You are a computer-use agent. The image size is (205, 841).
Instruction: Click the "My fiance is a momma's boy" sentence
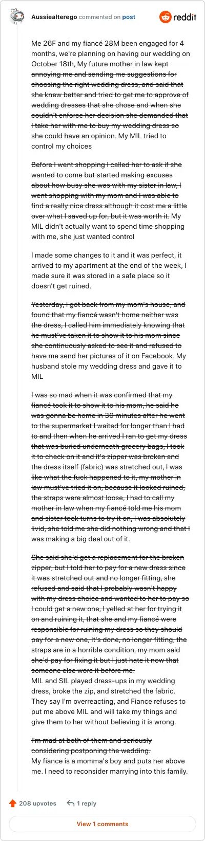click(110, 766)
